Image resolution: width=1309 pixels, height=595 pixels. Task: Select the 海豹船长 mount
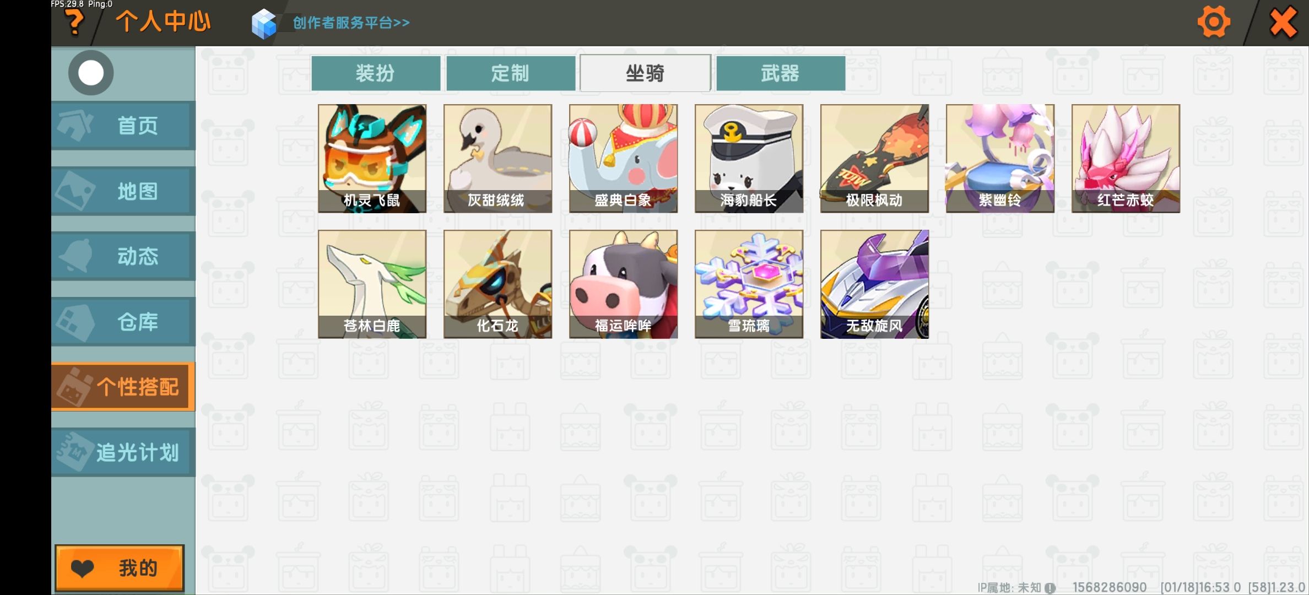[749, 159]
